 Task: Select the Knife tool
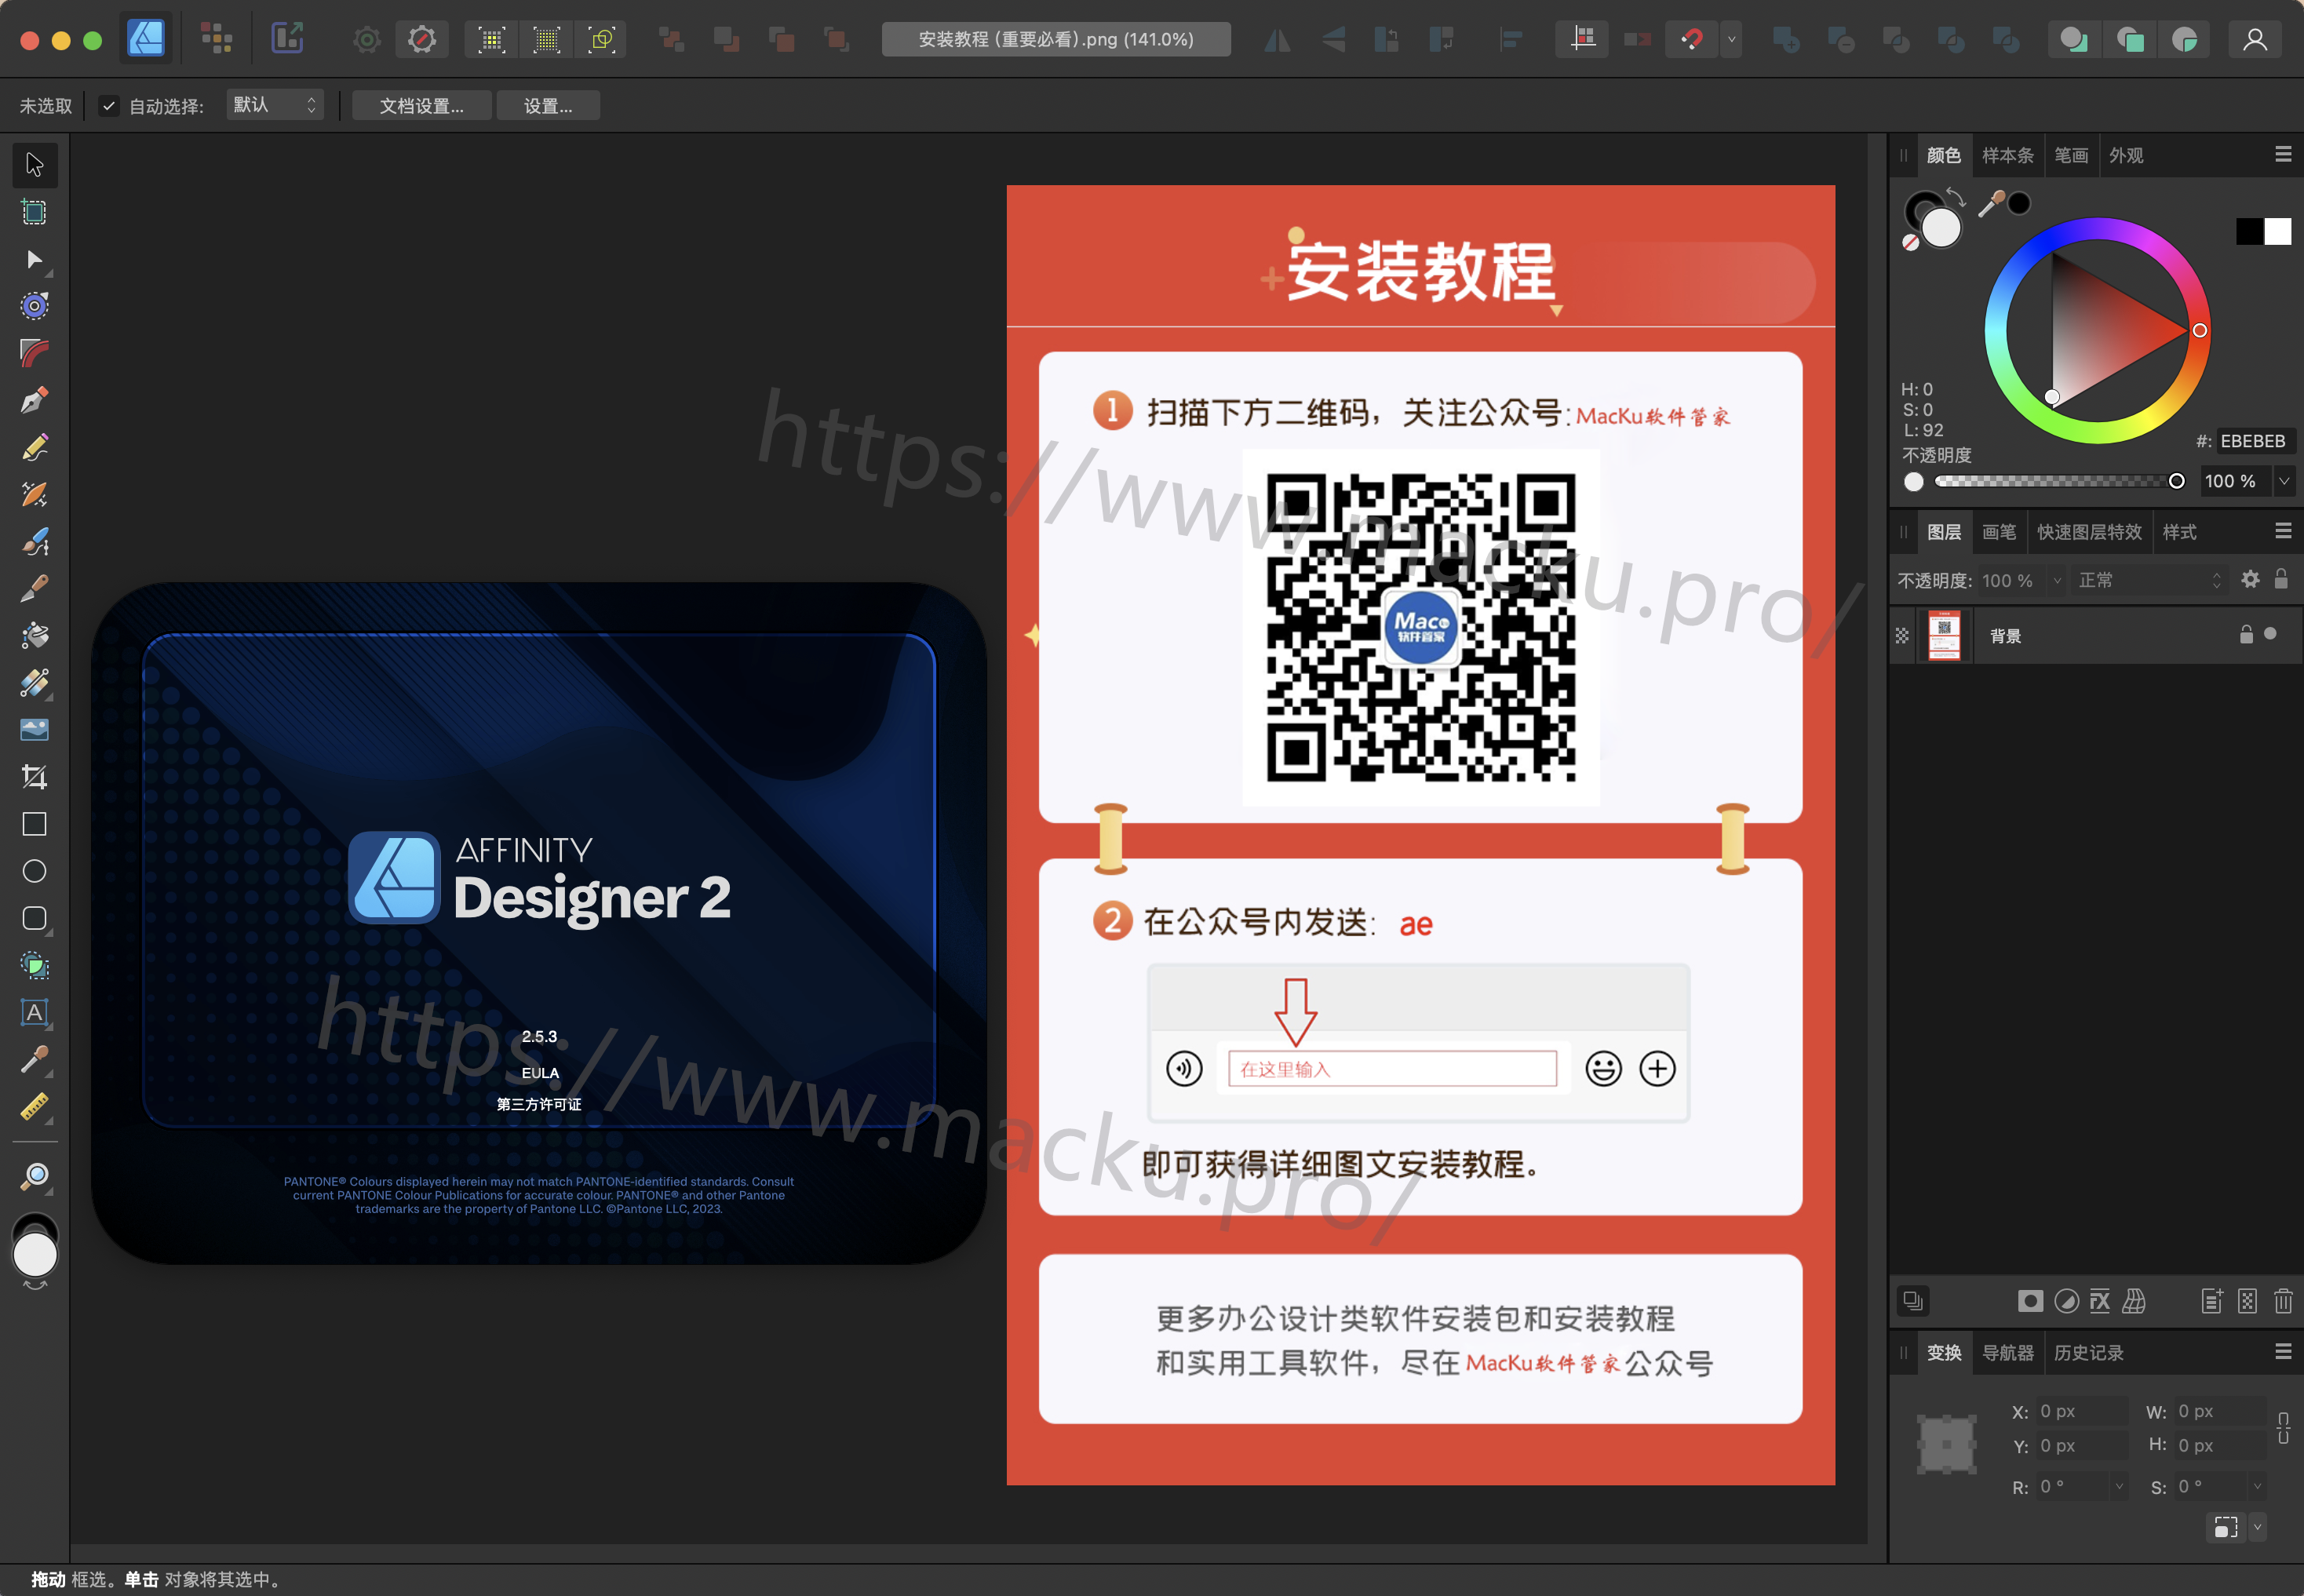(x=35, y=589)
